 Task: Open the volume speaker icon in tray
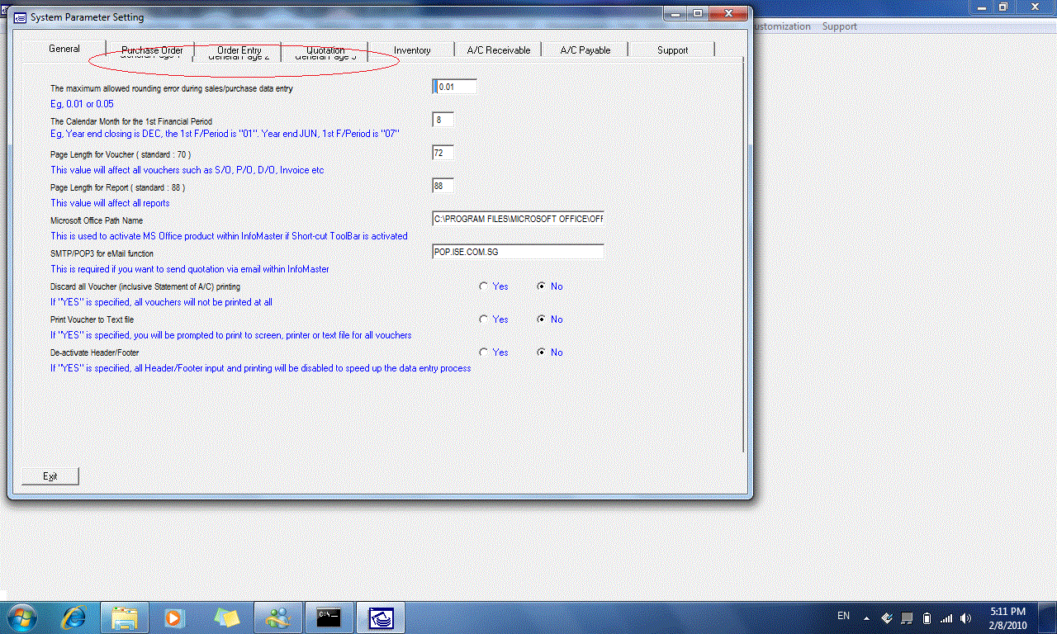966,617
